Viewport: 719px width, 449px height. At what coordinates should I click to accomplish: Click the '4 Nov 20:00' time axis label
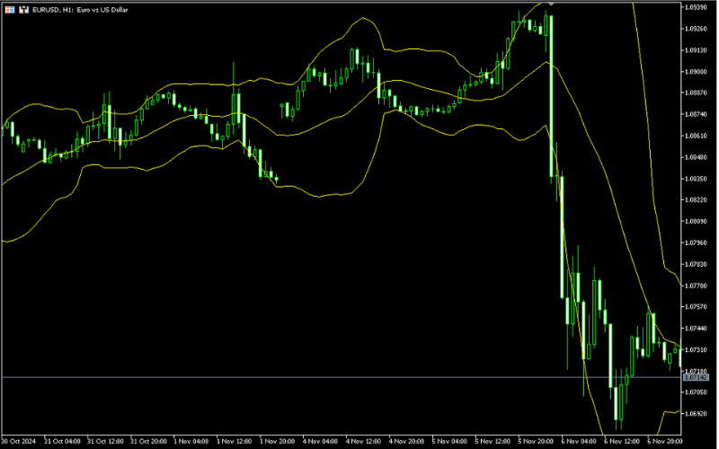407,442
